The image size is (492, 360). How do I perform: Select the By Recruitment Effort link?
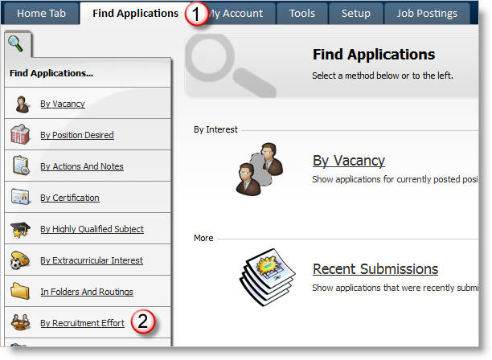tap(82, 323)
